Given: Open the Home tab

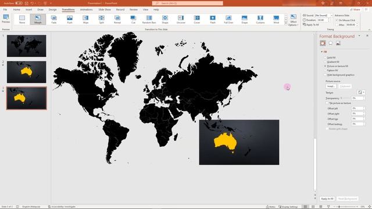Looking at the screenshot, I should coord(17,9).
